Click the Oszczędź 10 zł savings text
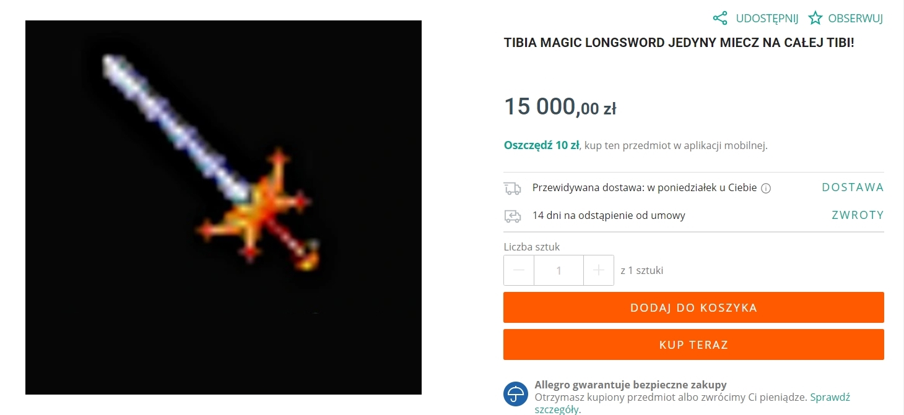The height and width of the screenshot is (415, 904). (542, 145)
